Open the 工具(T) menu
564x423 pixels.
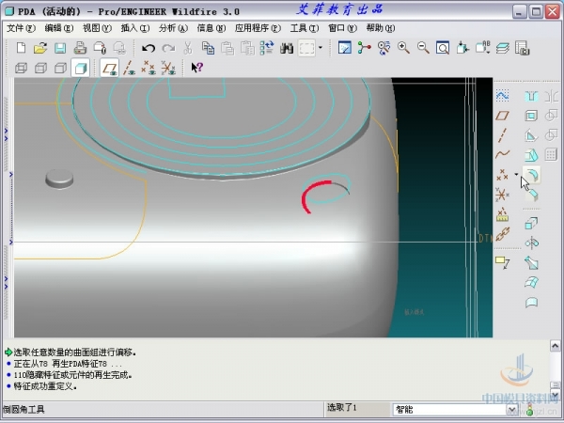(x=305, y=28)
